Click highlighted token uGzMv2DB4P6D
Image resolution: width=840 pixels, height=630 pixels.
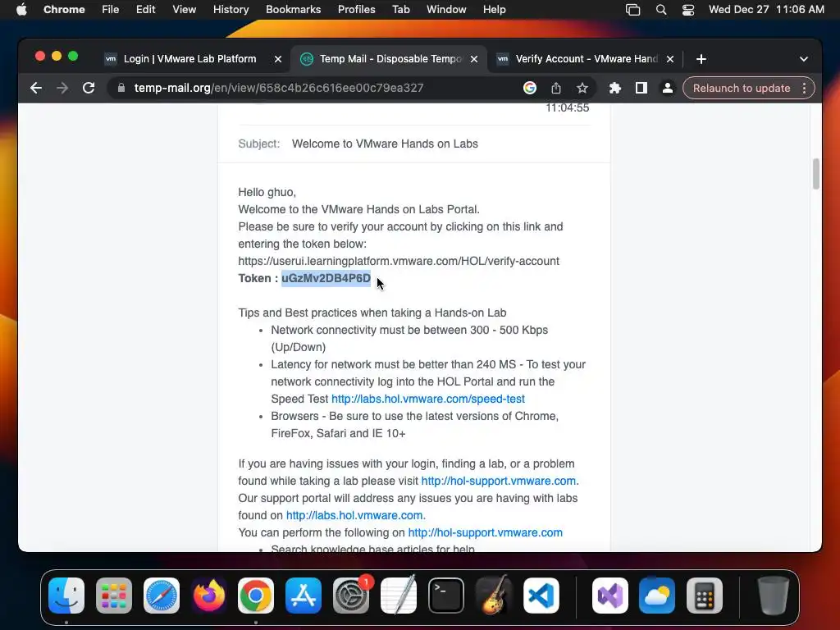coord(326,278)
